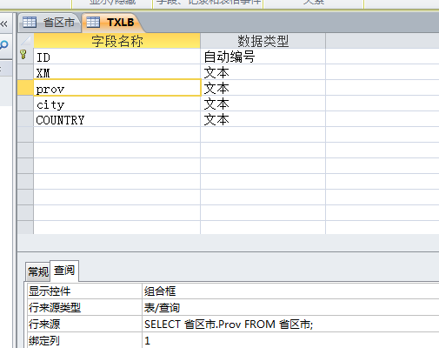The width and height of the screenshot is (439, 348).
Task: Collapse the navigation pane with double chevron
Action: [x=4, y=24]
